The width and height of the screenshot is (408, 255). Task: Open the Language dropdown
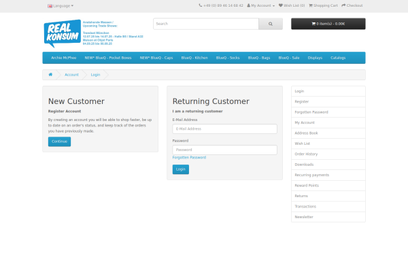coord(61,5)
